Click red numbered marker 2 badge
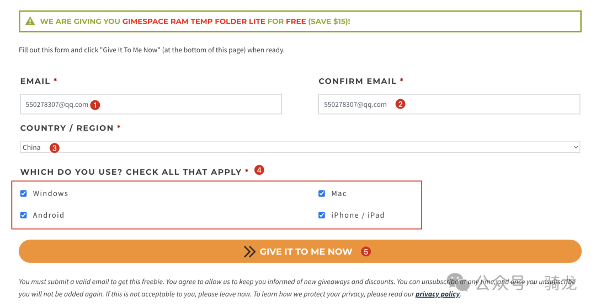596x307 pixels. click(x=400, y=104)
